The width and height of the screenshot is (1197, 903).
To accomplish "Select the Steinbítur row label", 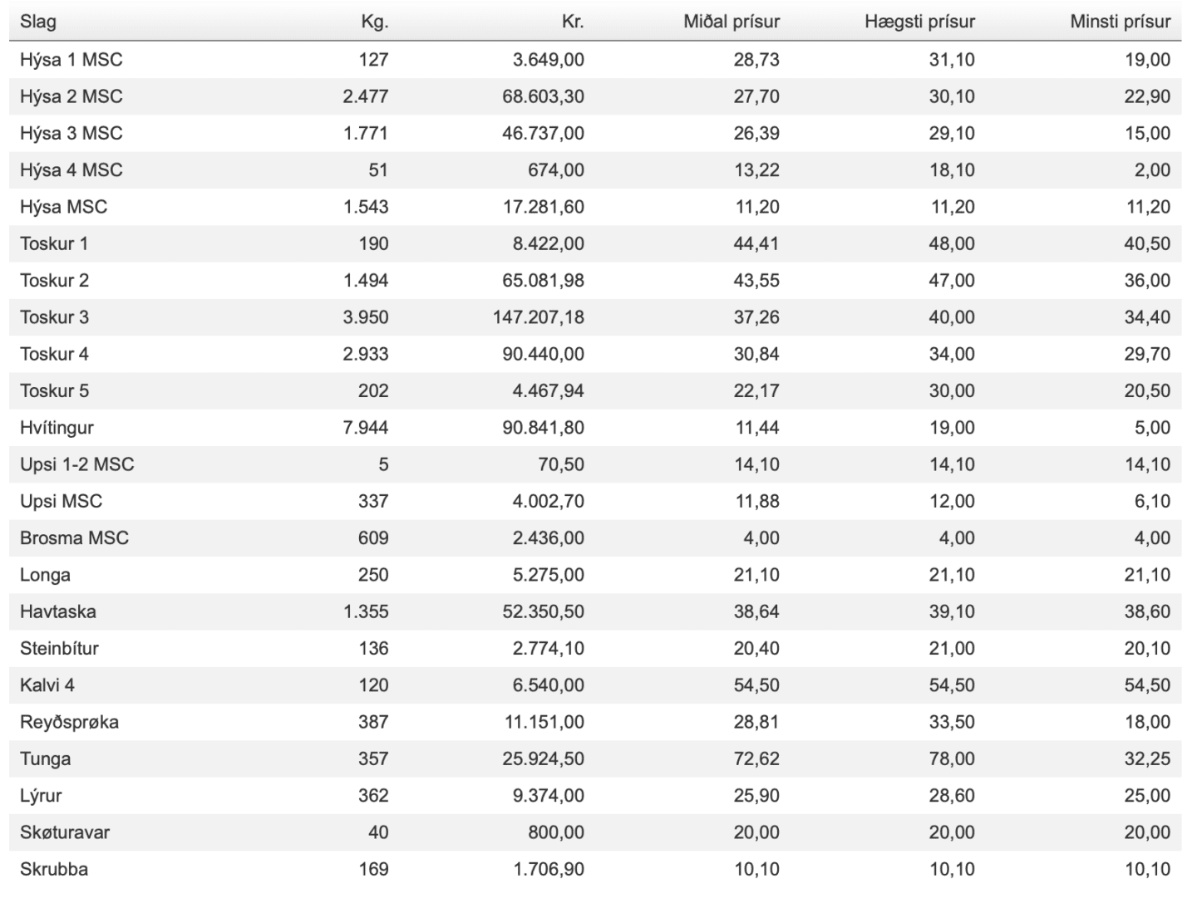I will point(59,648).
